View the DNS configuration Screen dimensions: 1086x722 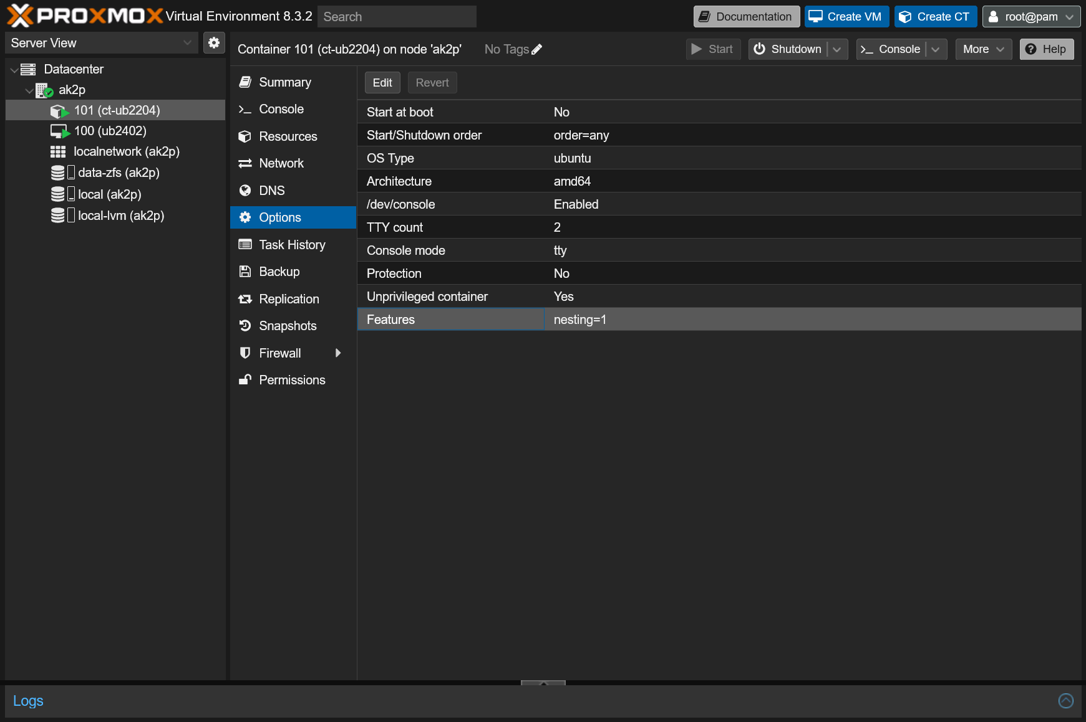[271, 190]
